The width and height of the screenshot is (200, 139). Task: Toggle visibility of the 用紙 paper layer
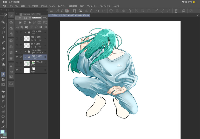[x=17, y=70]
